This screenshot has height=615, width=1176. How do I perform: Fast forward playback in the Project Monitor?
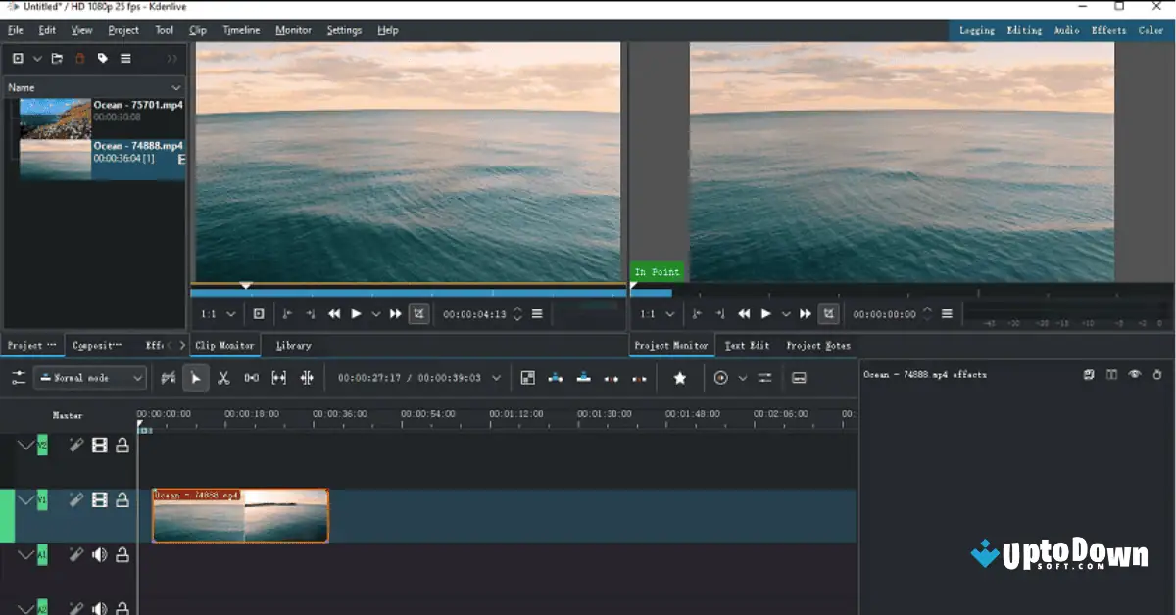coord(804,313)
